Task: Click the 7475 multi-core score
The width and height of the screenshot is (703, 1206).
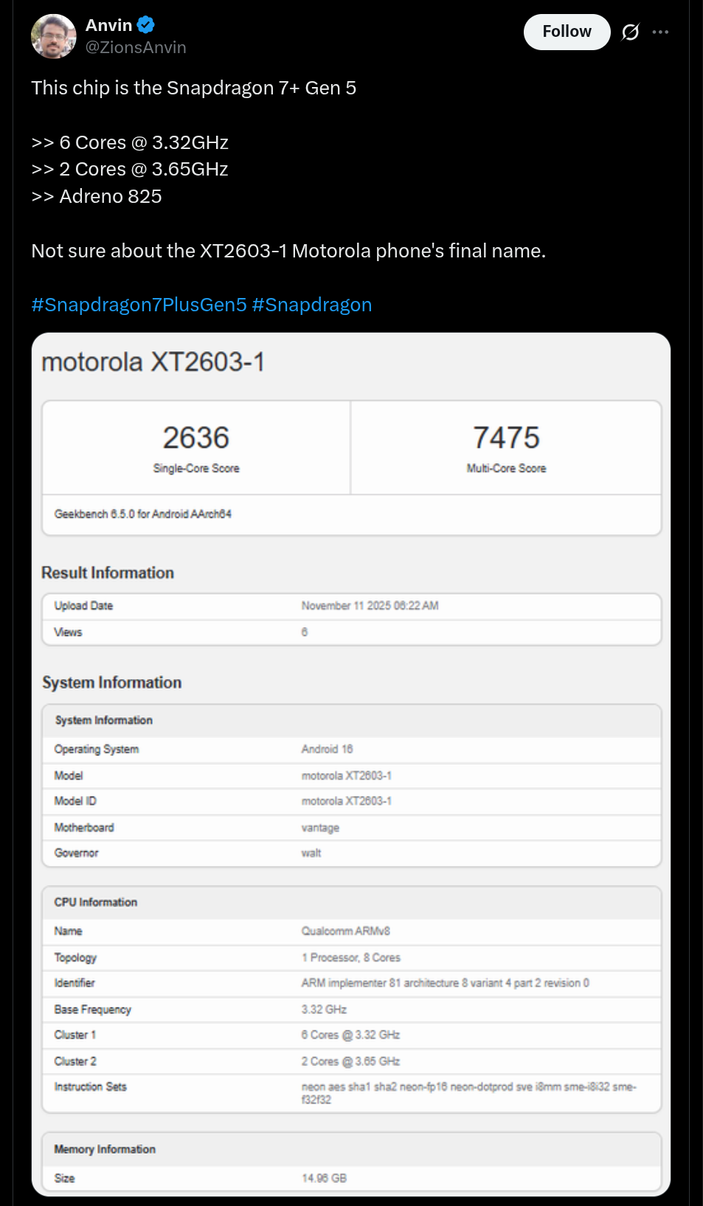Action: pyautogui.click(x=506, y=438)
